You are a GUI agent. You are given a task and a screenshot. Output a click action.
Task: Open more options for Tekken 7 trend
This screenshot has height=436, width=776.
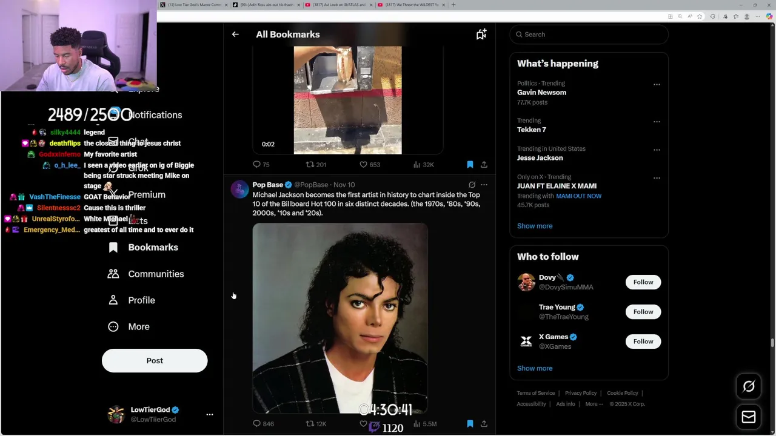pos(657,122)
